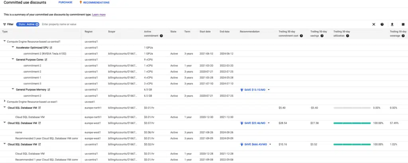Click the End date column header
The image size is (408, 163).
click(x=225, y=31)
